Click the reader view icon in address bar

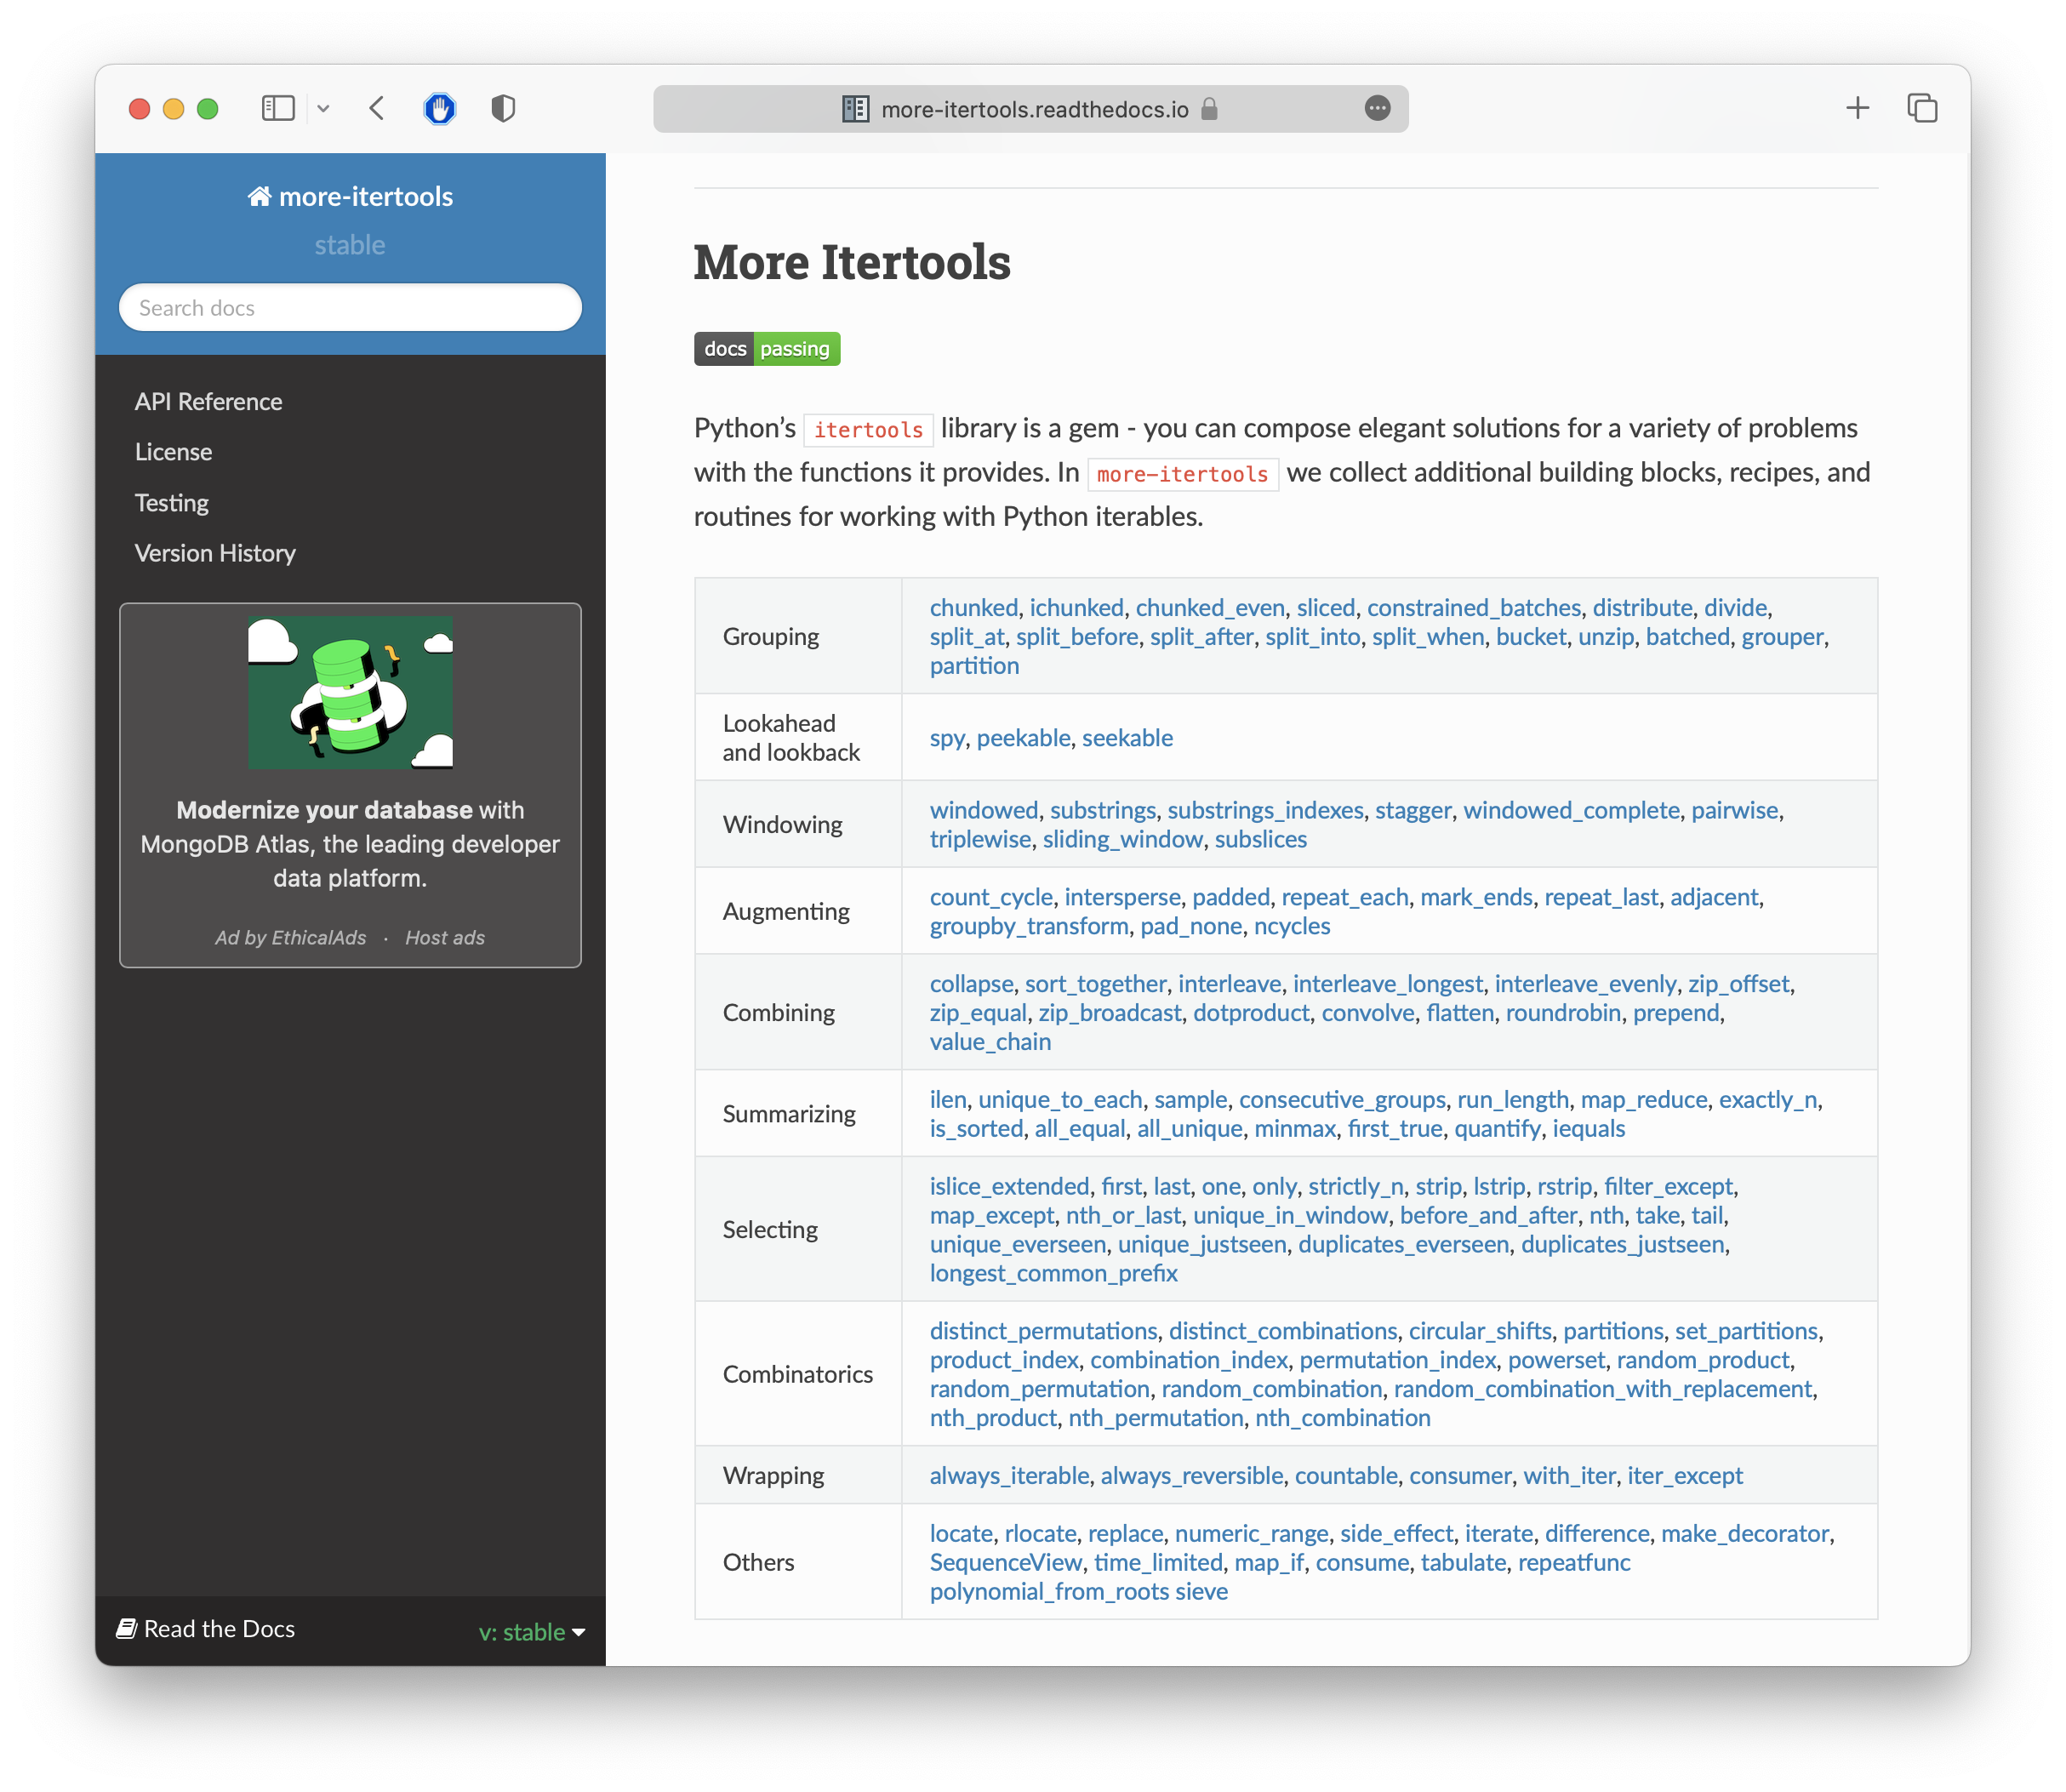tap(855, 109)
